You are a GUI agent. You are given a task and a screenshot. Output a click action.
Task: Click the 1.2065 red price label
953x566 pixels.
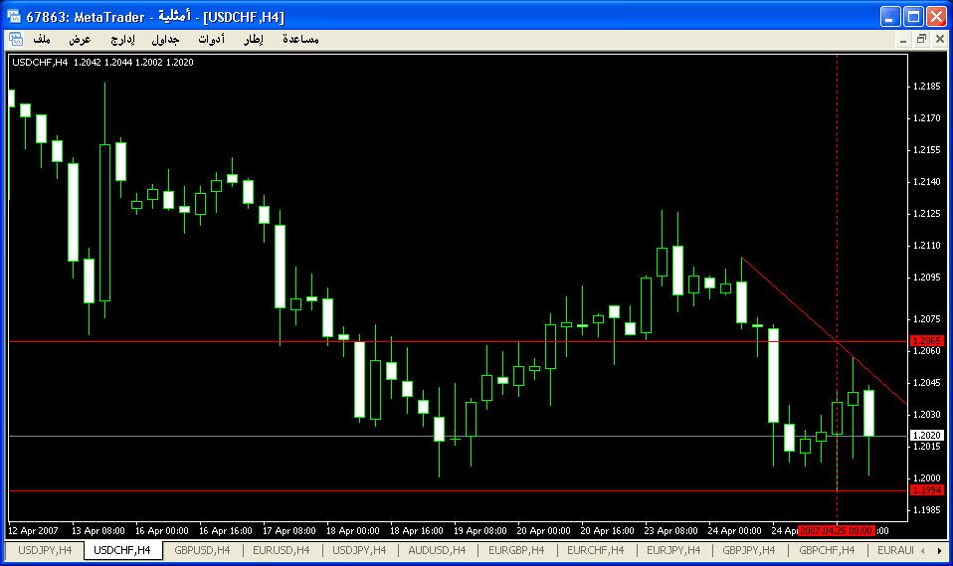(927, 341)
